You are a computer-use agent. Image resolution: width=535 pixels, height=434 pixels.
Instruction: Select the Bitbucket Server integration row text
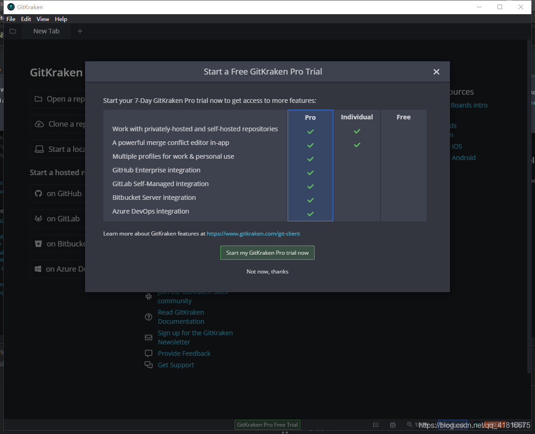tap(154, 198)
